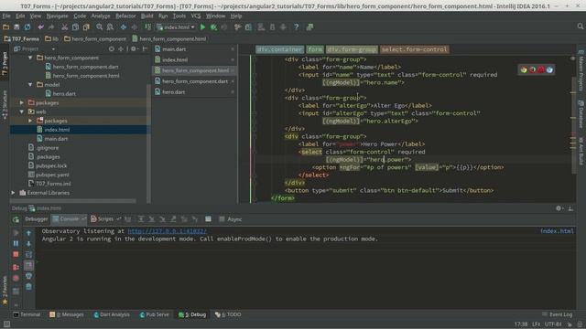Click the Make Project build icon

point(148,27)
